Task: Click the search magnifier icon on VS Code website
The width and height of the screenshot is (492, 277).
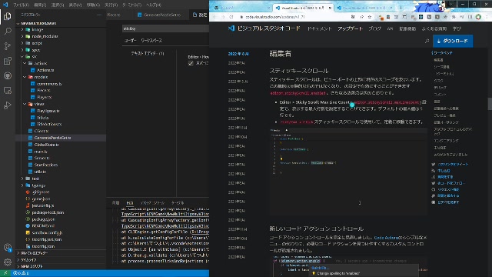Action: click(427, 41)
